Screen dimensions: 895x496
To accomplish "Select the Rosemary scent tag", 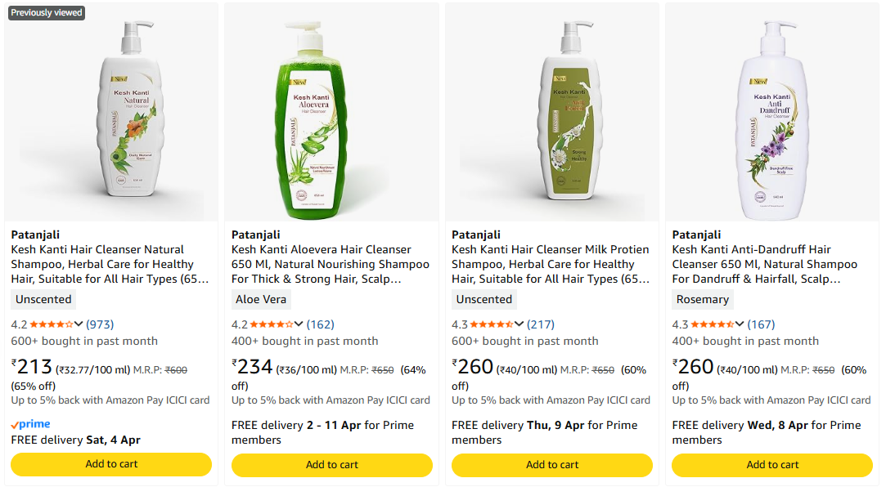I will (x=703, y=300).
